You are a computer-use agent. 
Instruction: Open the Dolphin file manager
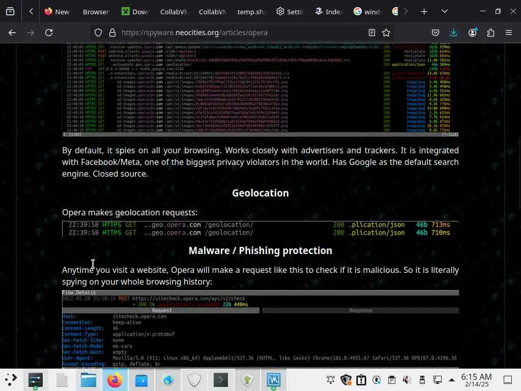[89, 380]
